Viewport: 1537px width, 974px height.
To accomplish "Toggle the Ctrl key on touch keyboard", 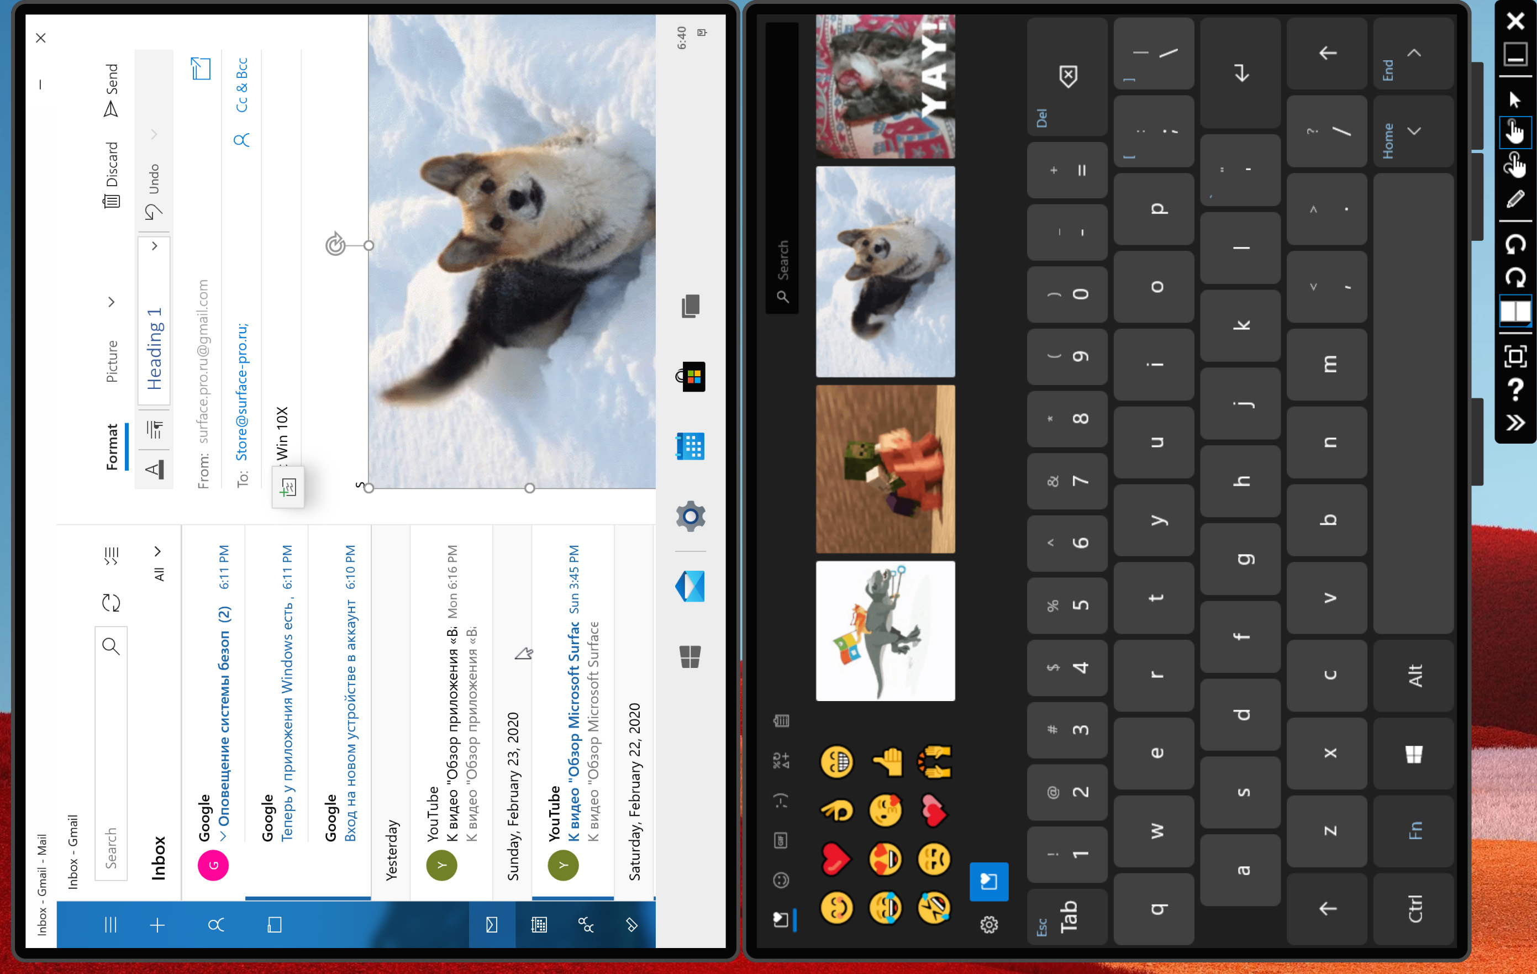I will tap(1414, 908).
